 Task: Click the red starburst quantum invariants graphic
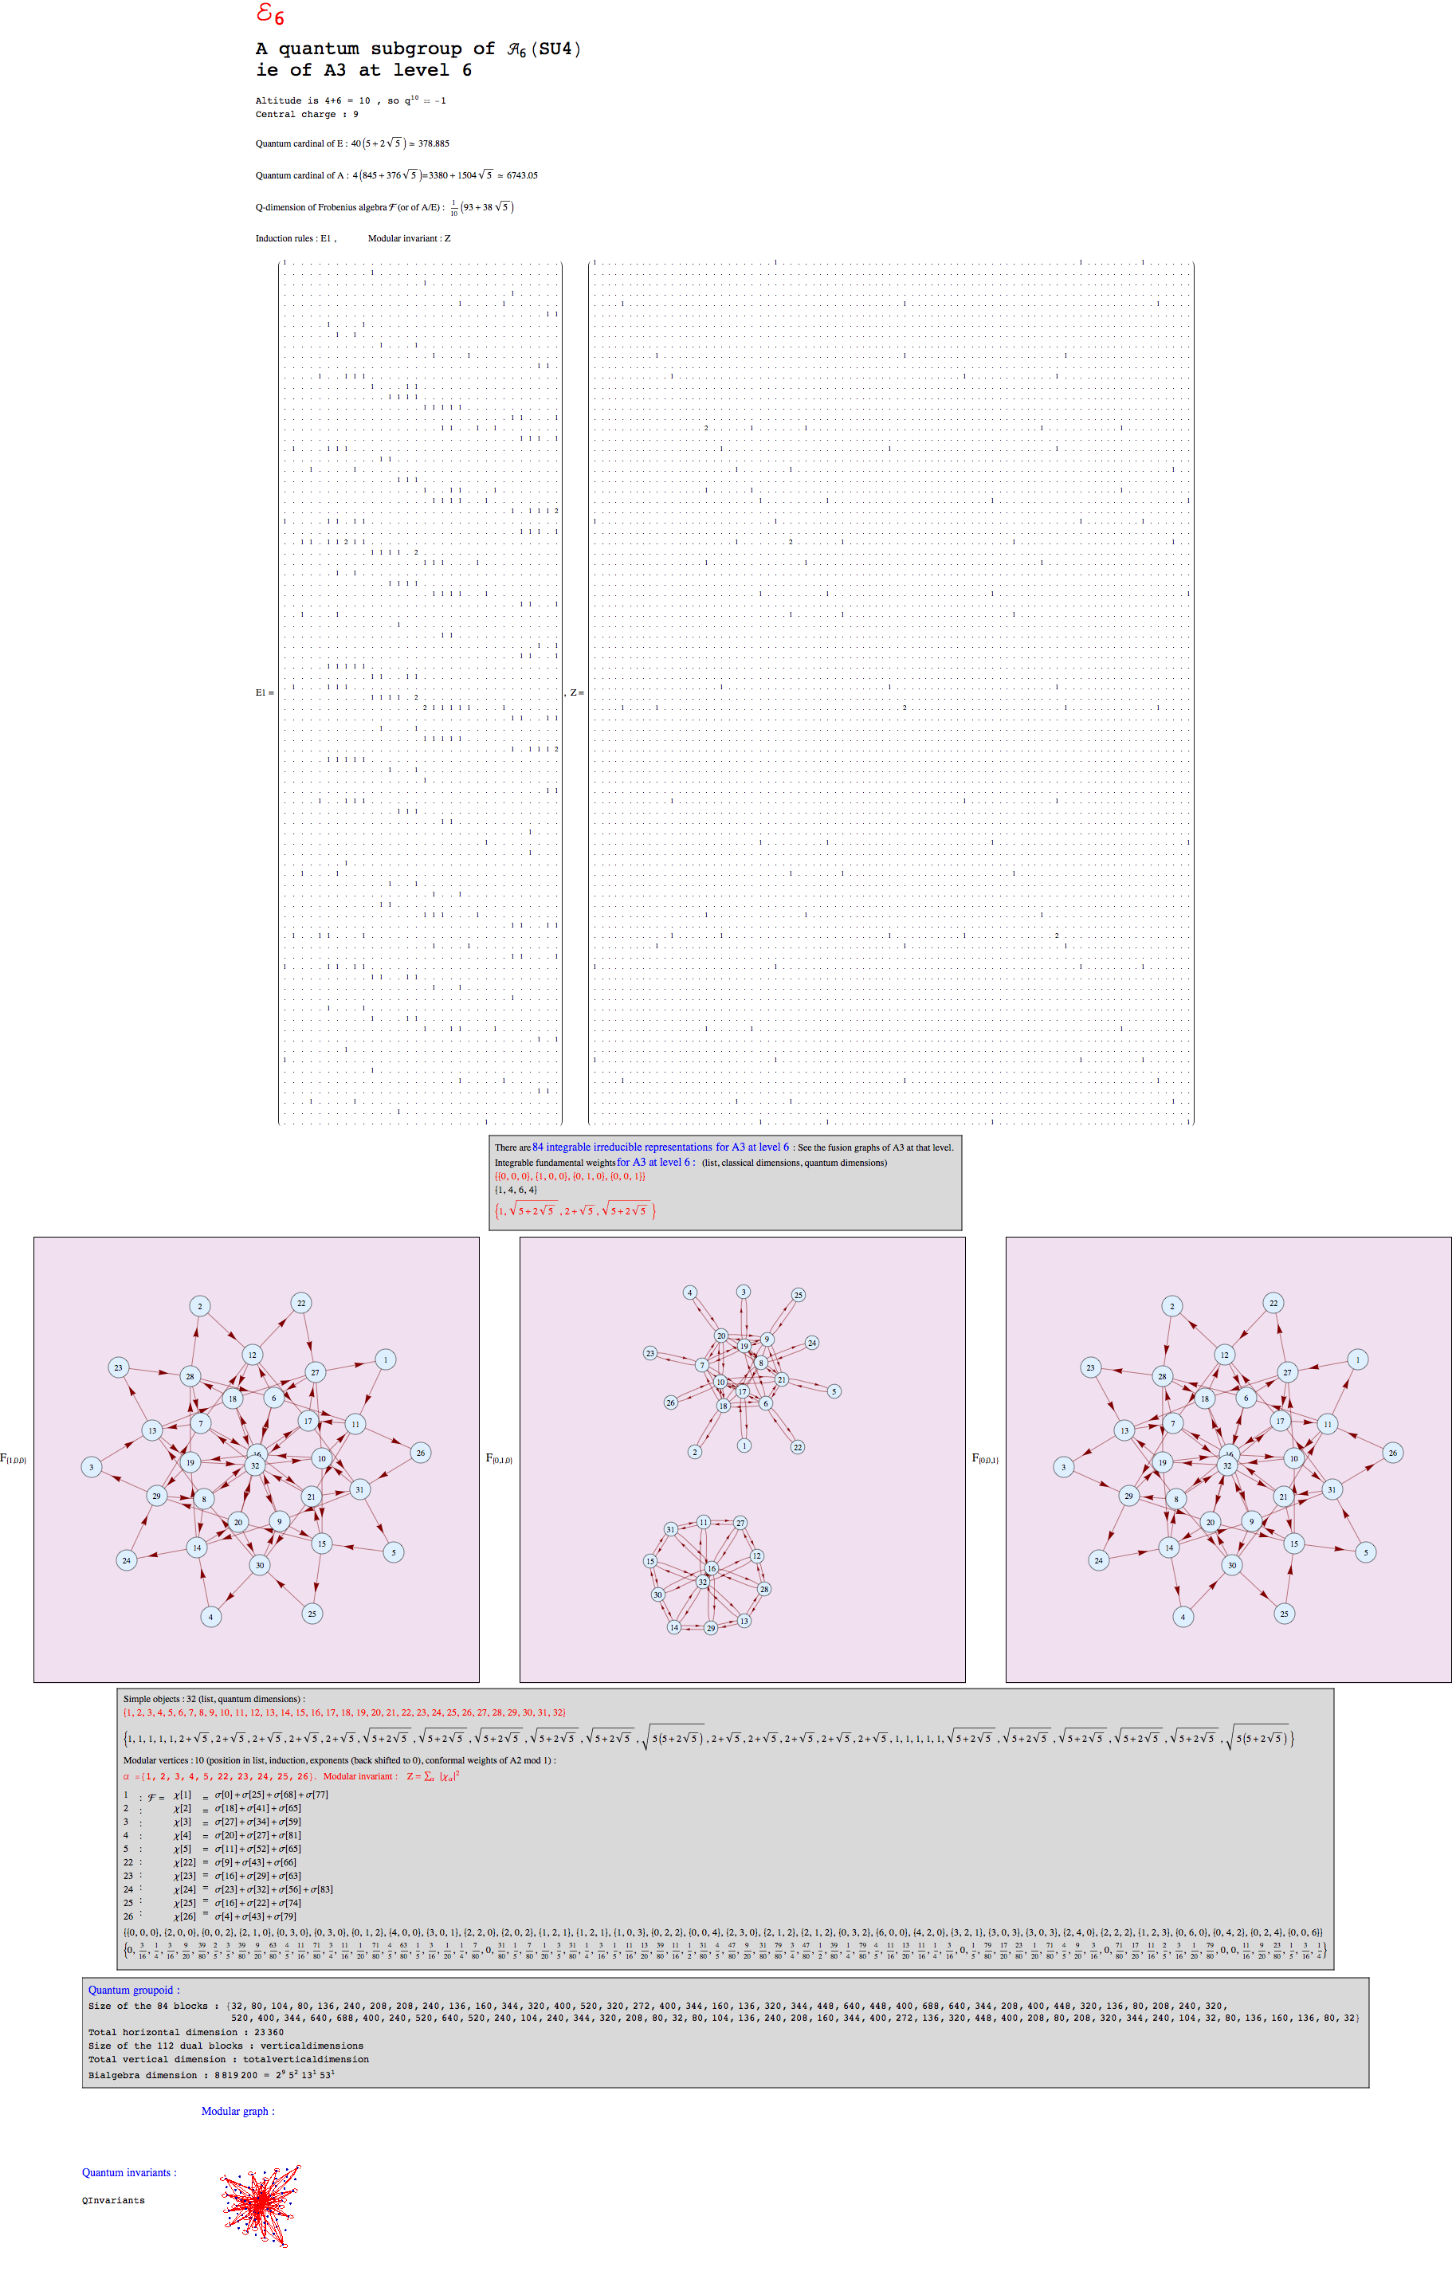pyautogui.click(x=260, y=2207)
